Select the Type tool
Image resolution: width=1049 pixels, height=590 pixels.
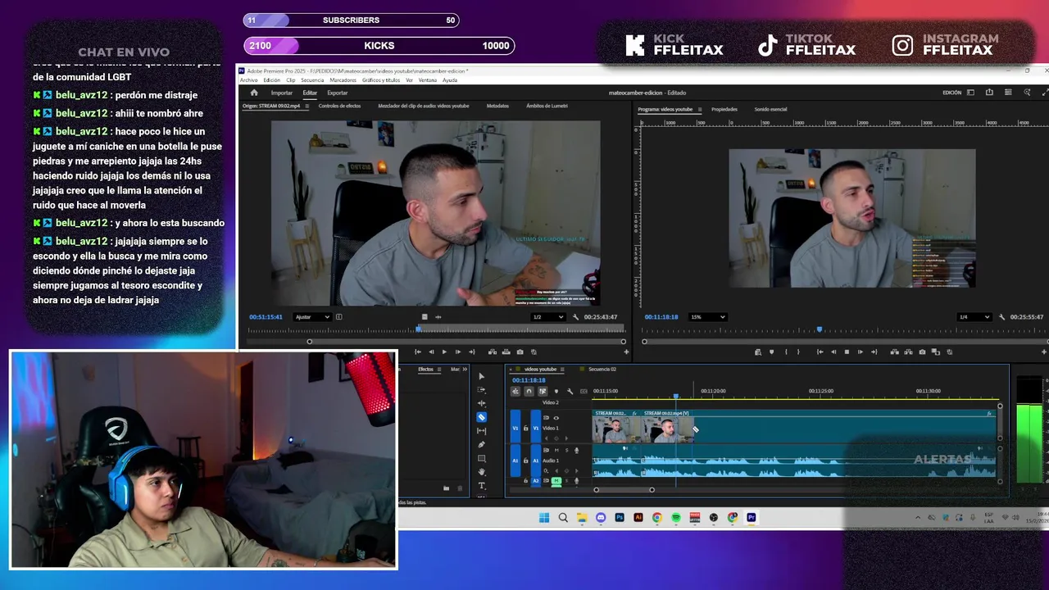pyautogui.click(x=481, y=486)
